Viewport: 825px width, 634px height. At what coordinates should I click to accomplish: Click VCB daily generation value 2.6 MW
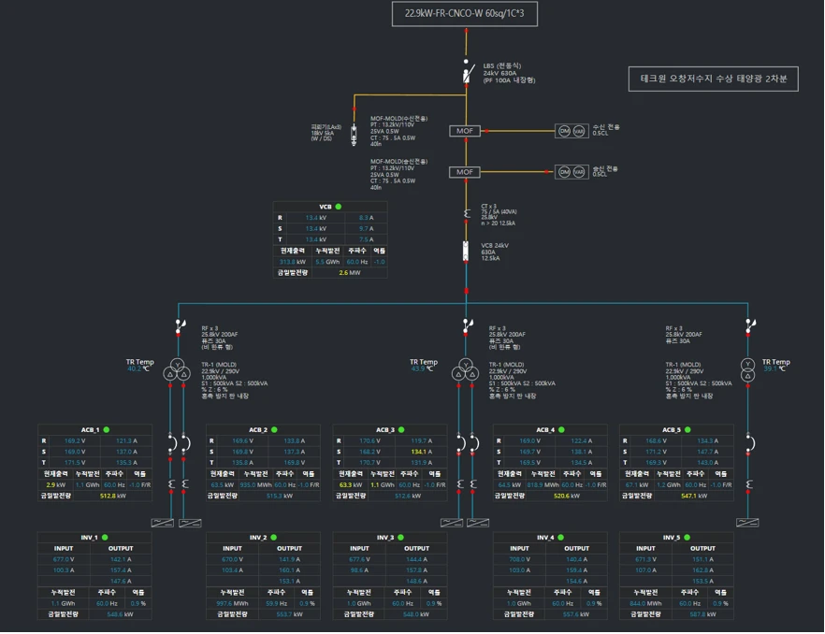coord(350,272)
